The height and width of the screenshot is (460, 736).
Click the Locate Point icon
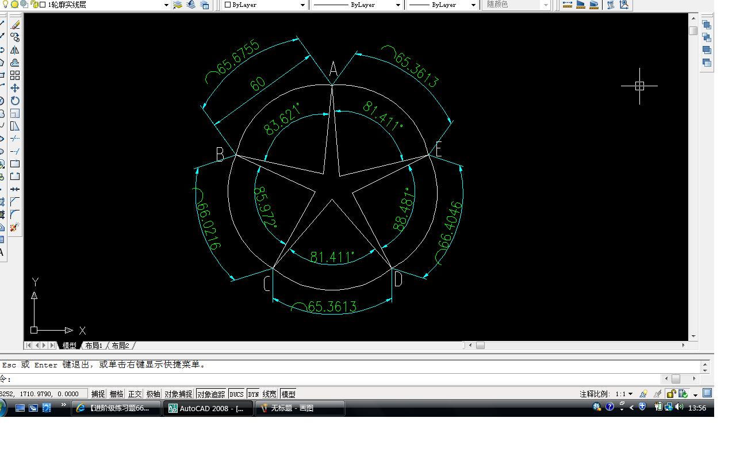click(624, 5)
